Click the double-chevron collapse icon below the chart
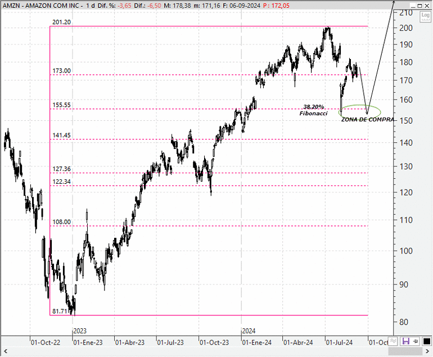This screenshot has width=433, height=357. coord(393,341)
